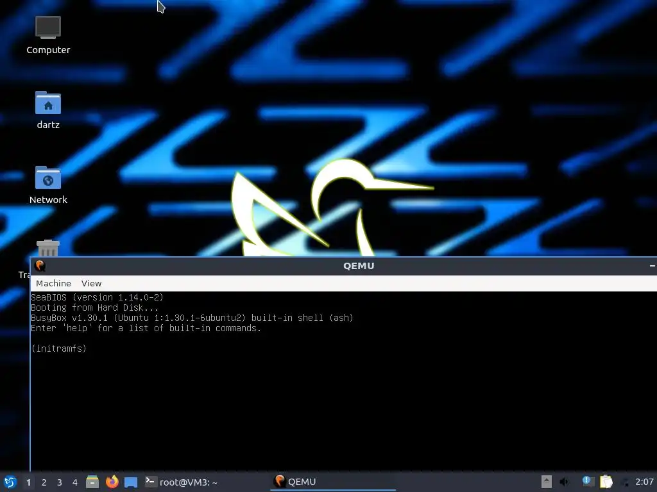Click the show desktop panel icon

(131, 482)
